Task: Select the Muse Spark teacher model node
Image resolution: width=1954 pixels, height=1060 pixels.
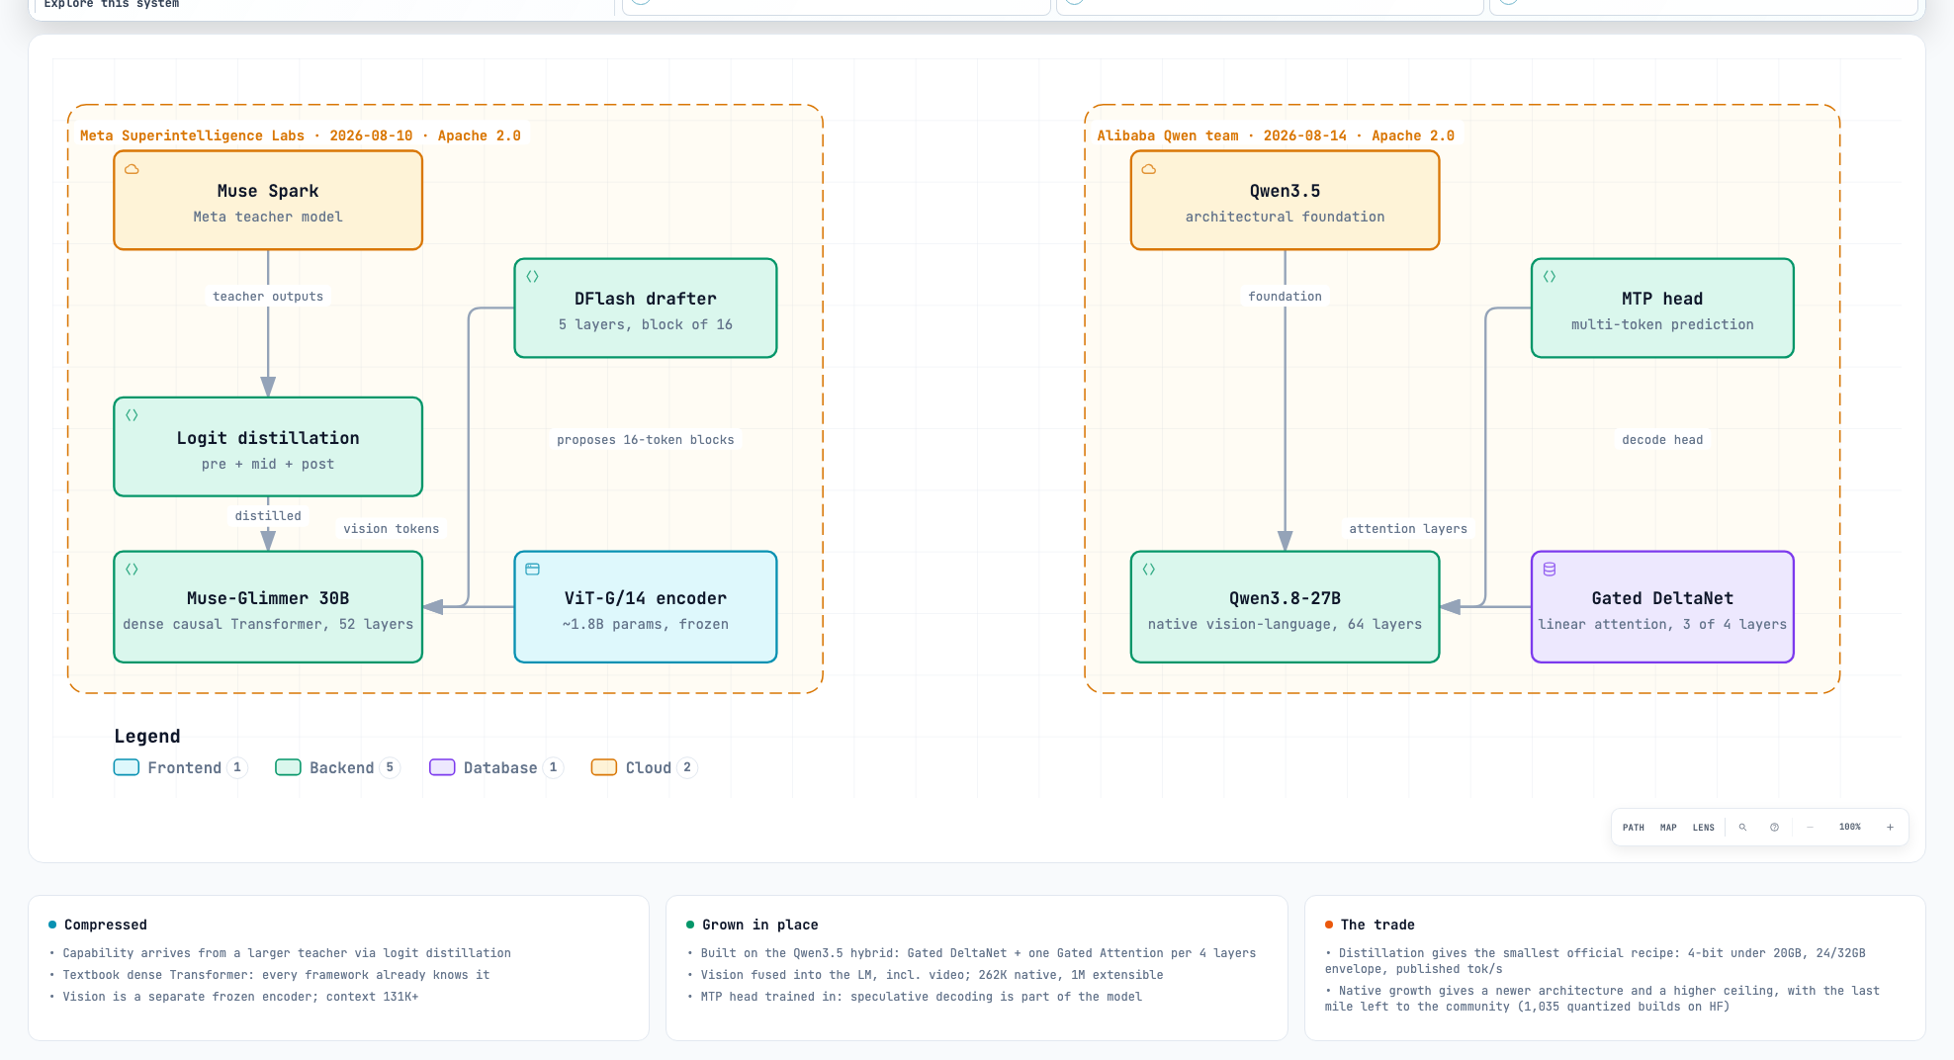Action: (268, 201)
